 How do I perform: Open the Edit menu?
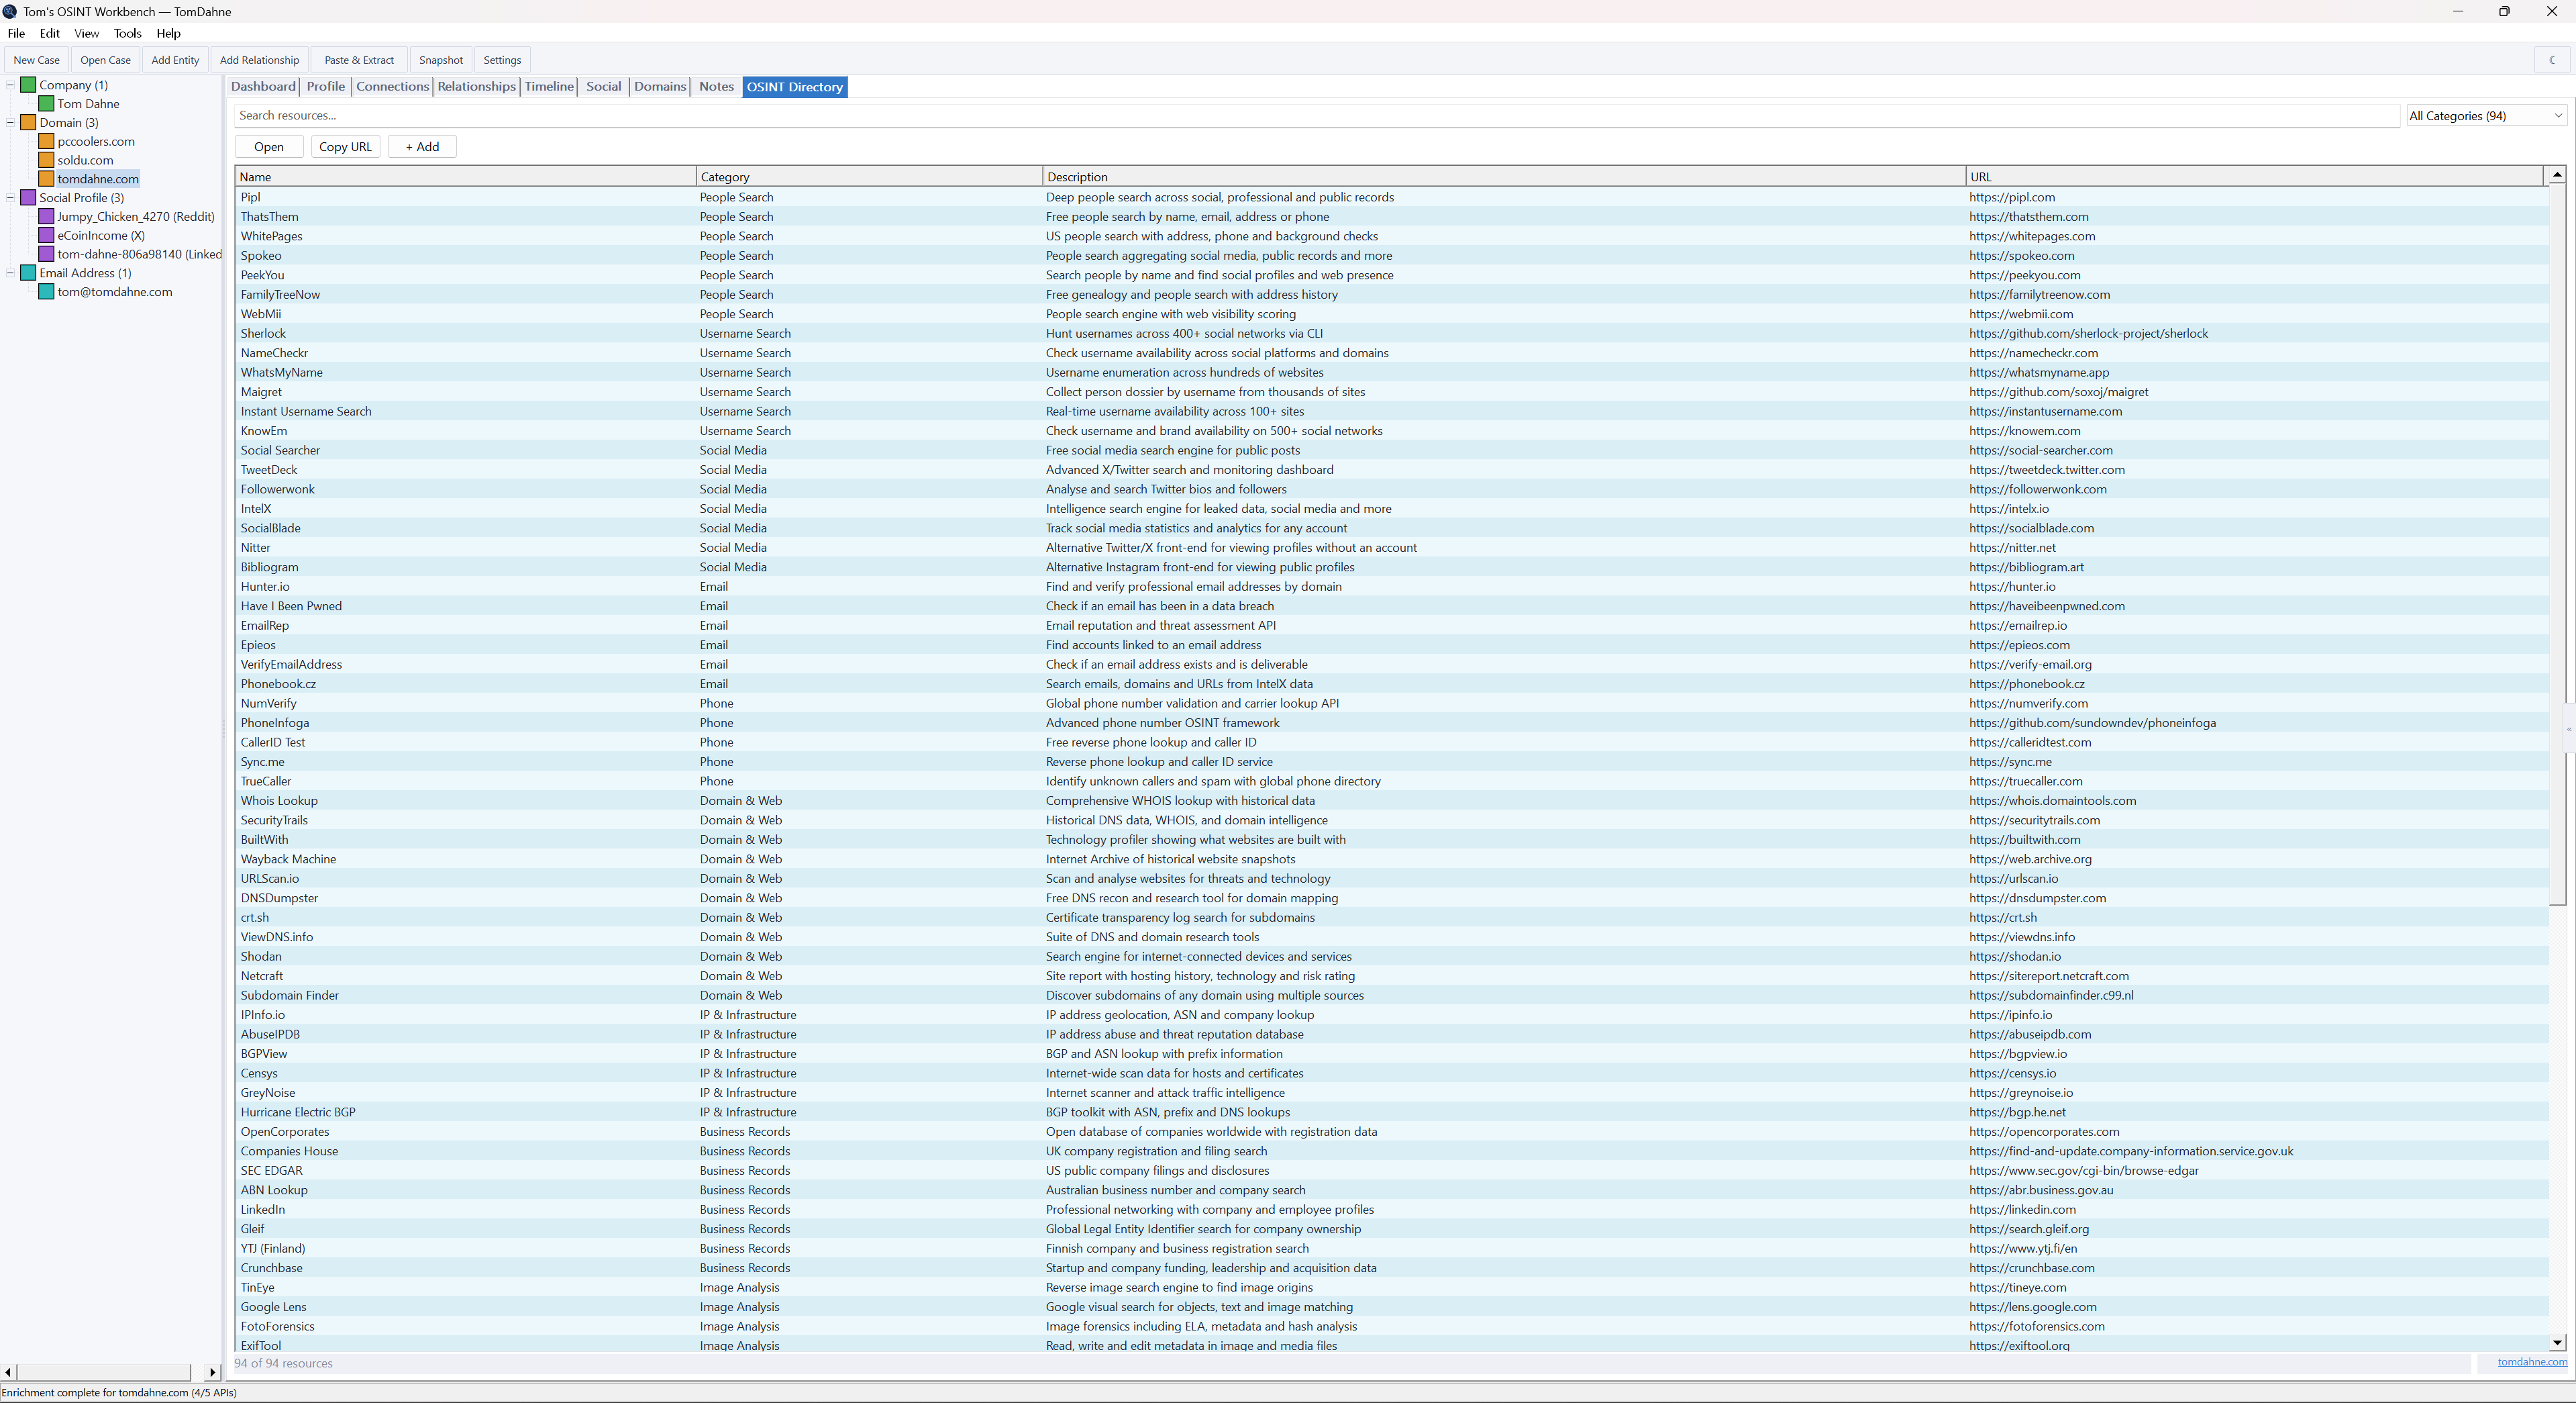click(x=49, y=33)
